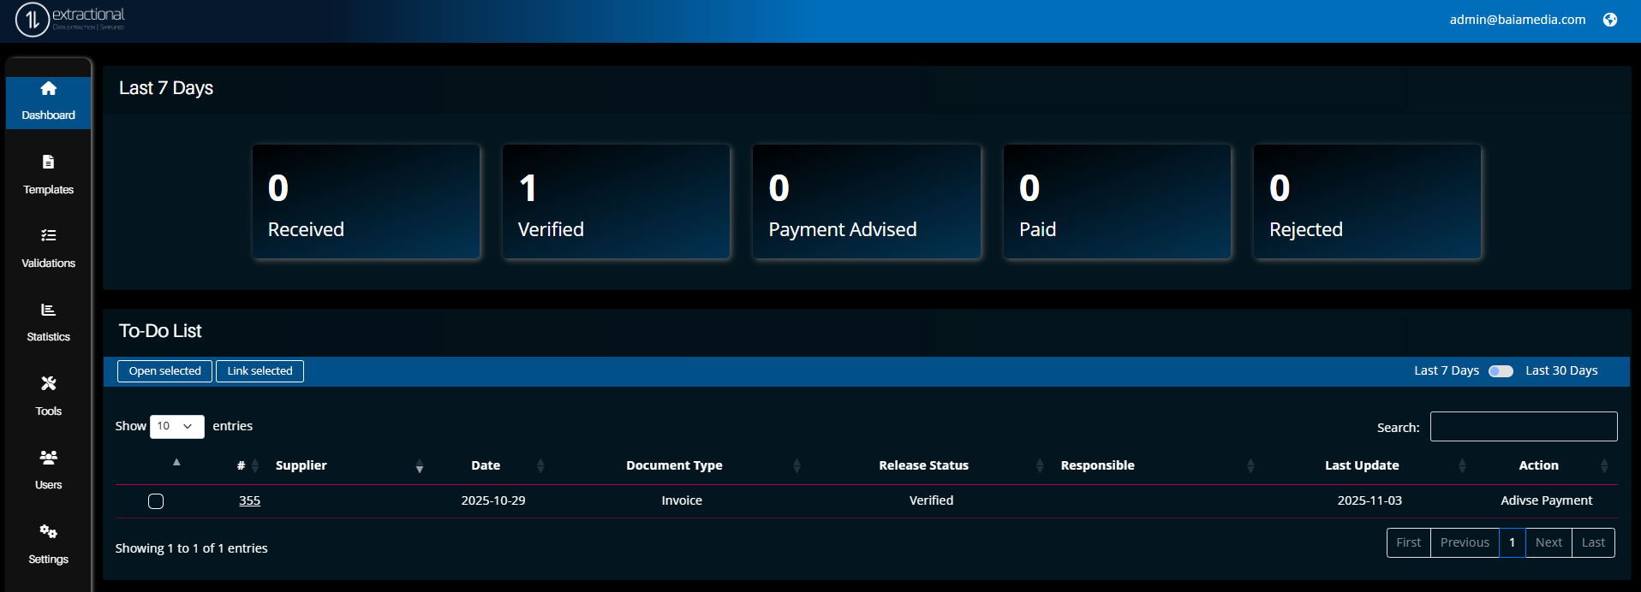This screenshot has width=1641, height=592.
Task: Sort table by Supplier column
Action: coord(301,465)
